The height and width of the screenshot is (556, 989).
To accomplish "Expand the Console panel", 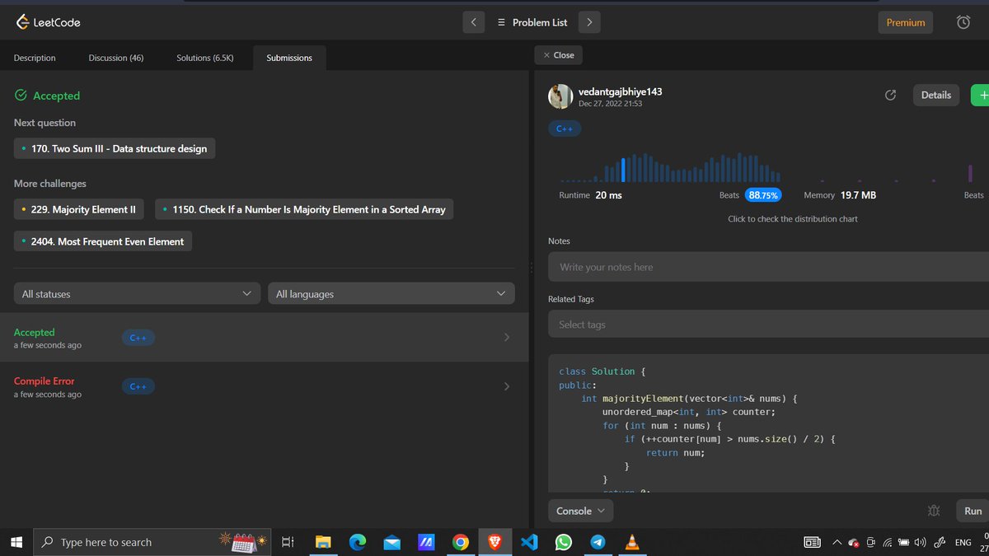I will [580, 511].
